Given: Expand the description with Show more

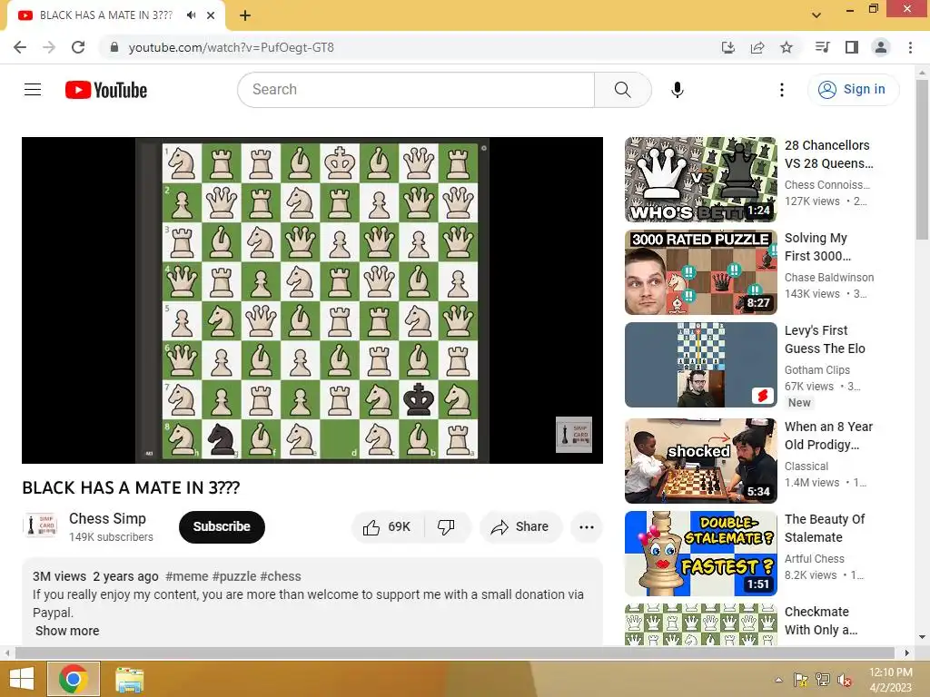Looking at the screenshot, I should (x=67, y=631).
